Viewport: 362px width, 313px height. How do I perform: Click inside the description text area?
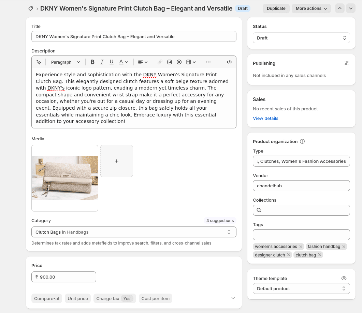click(134, 98)
